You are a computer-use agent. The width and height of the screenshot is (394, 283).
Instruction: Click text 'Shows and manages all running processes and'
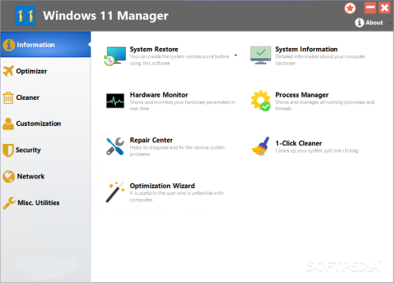click(325, 102)
